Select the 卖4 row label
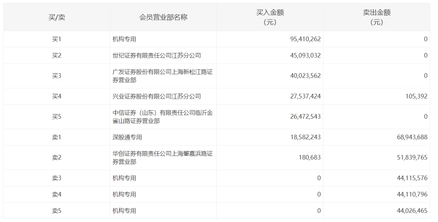Image resolution: width=438 pixels, height=222 pixels. tap(57, 194)
